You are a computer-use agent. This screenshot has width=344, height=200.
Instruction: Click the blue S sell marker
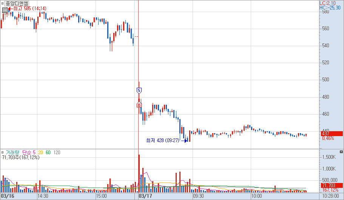point(139,90)
